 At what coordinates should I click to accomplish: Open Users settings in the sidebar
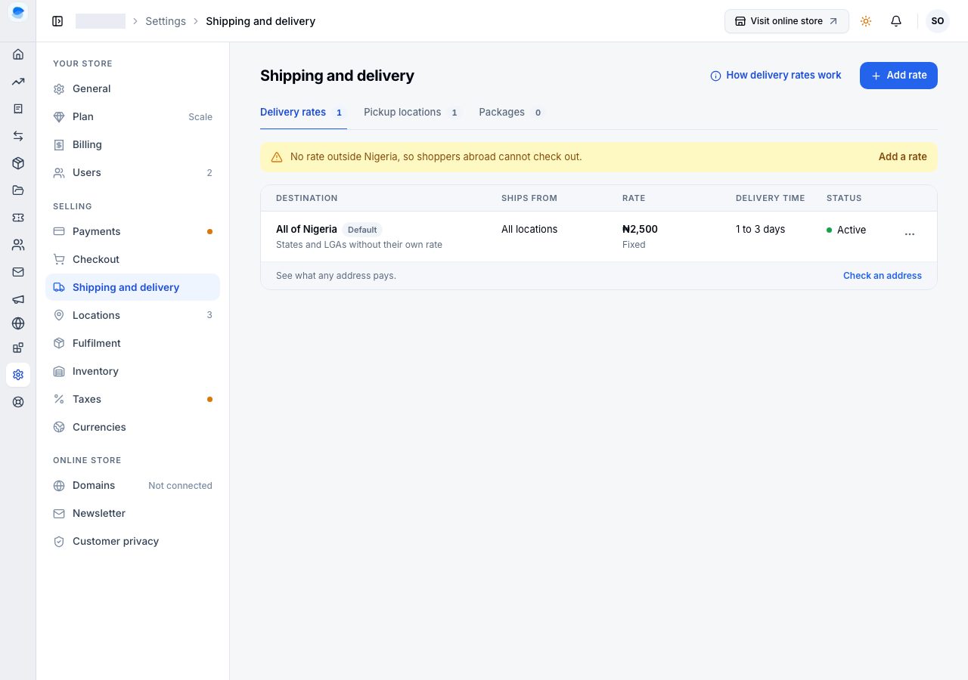[133, 172]
